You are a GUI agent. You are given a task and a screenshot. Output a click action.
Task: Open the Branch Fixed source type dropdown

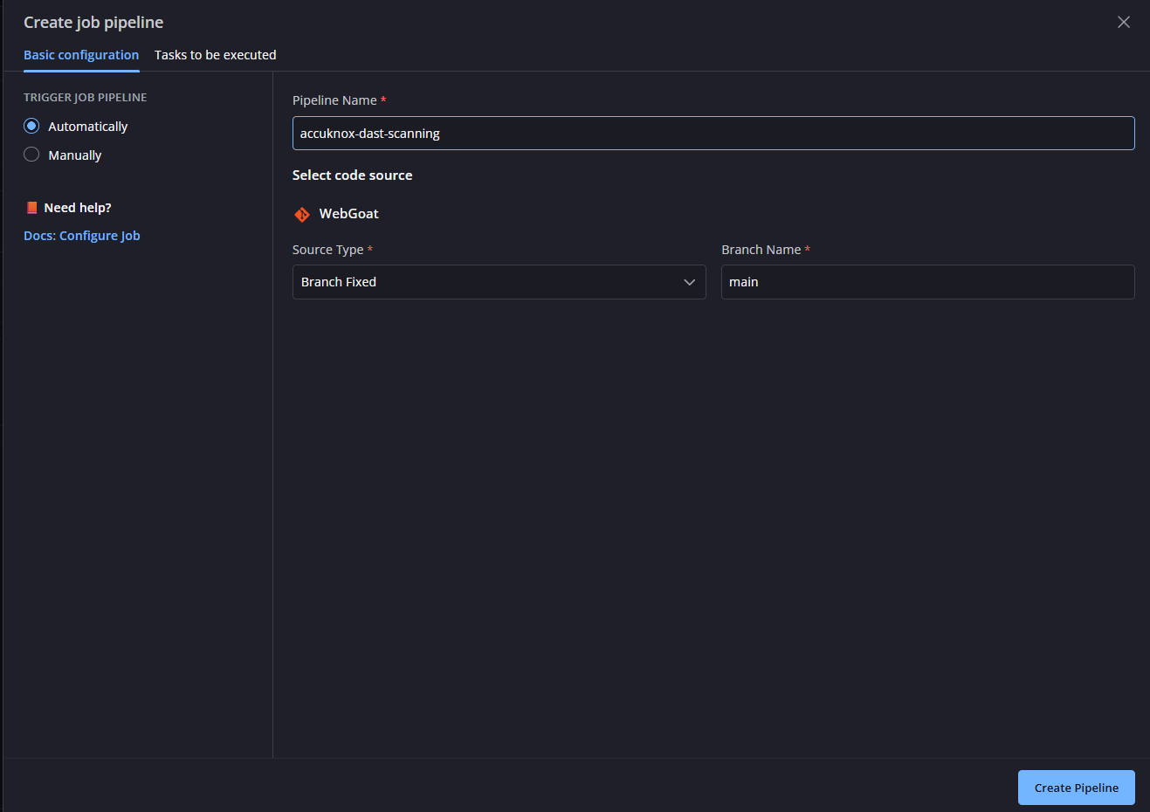[x=489, y=282]
